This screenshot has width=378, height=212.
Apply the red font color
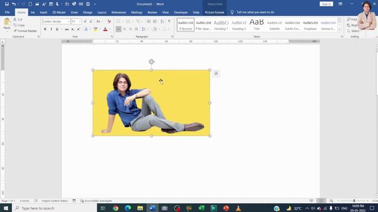tap(105, 29)
